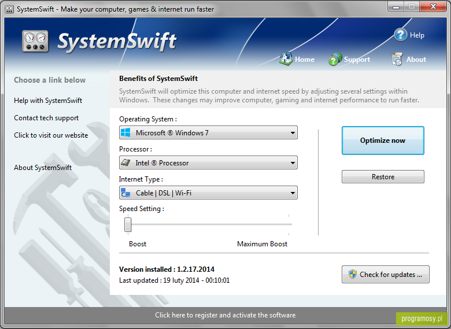Open the Processor dropdown
The height and width of the screenshot is (329, 451).
tap(208, 162)
